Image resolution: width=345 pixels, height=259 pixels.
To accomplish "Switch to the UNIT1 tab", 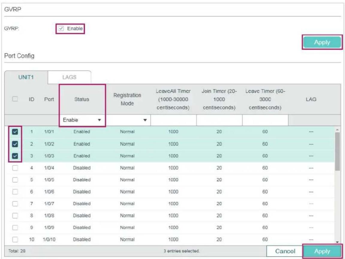I will click(26, 77).
